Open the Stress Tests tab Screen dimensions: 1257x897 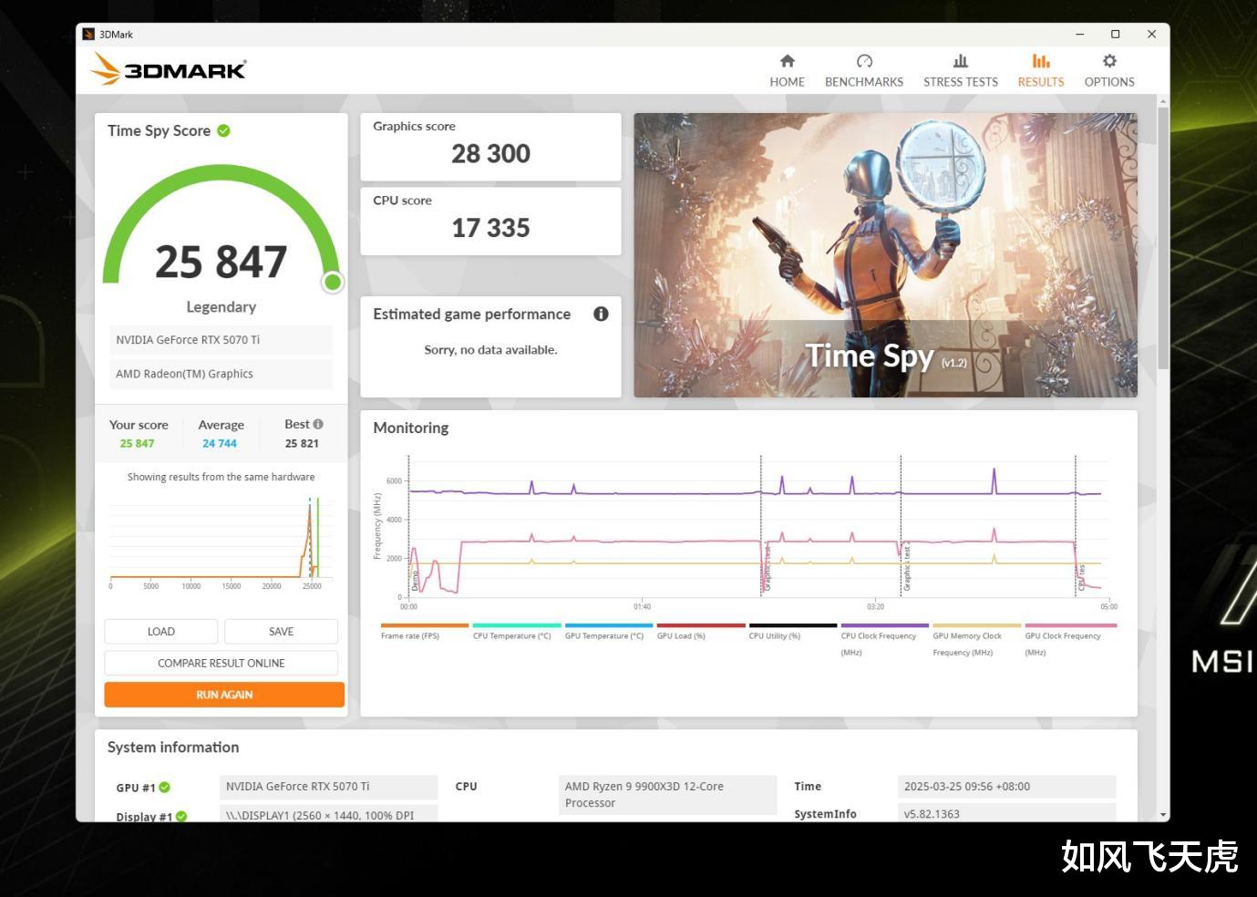pyautogui.click(x=960, y=70)
